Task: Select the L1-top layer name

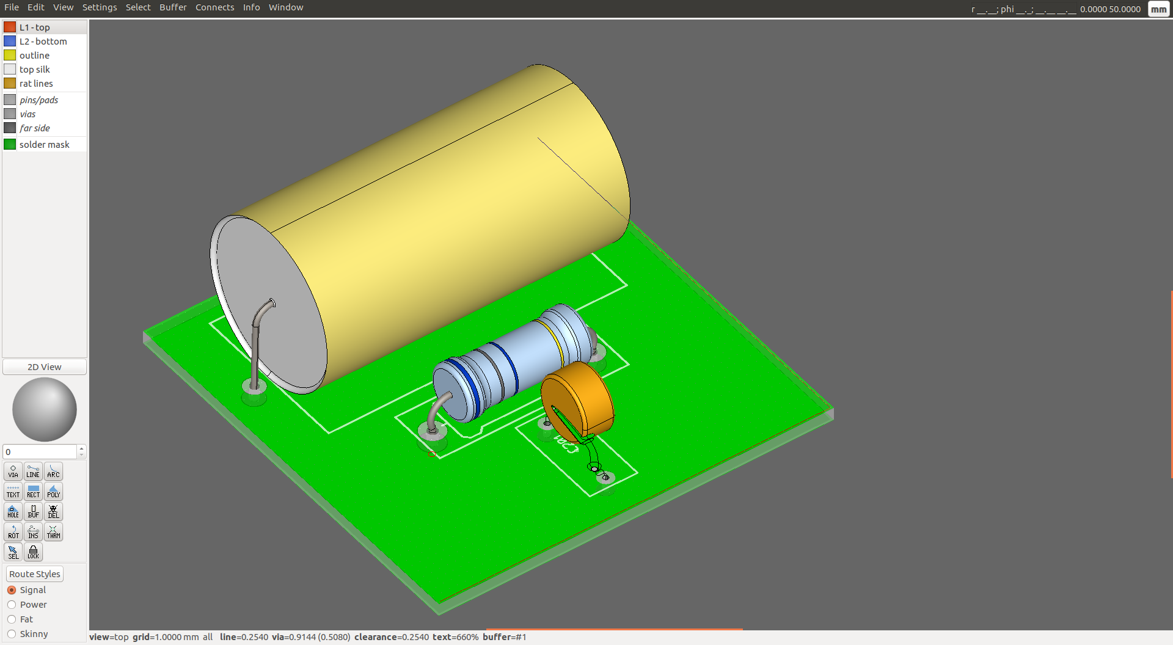Action: coord(35,27)
